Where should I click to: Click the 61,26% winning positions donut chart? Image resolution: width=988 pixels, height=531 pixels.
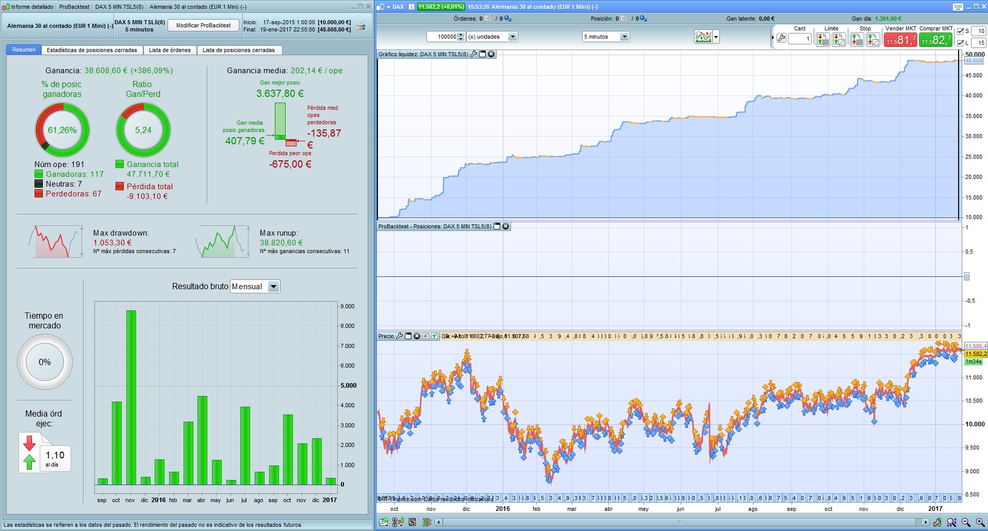coord(62,130)
